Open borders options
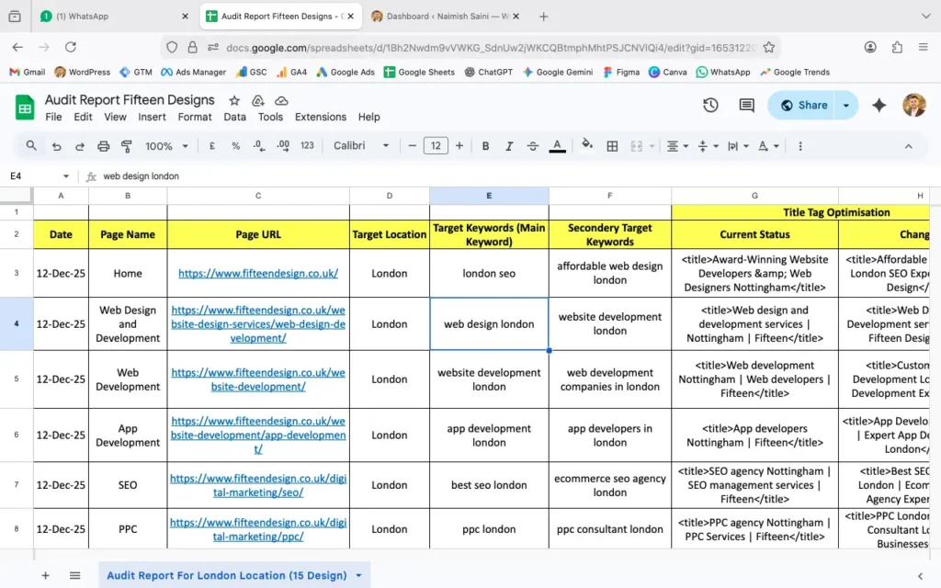The height and width of the screenshot is (588, 941). coord(612,146)
